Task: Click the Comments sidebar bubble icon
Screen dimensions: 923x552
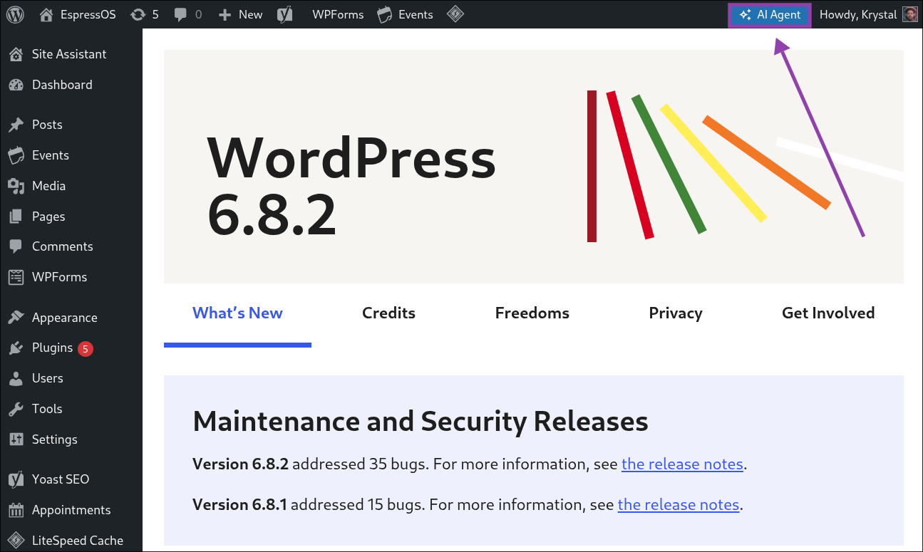Action: point(16,246)
